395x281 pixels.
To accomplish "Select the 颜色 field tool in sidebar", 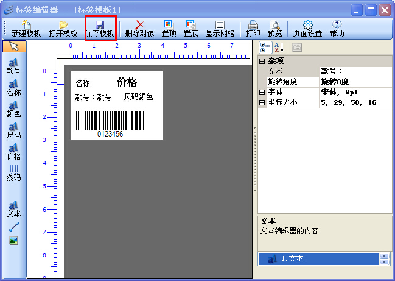I will 13,109.
